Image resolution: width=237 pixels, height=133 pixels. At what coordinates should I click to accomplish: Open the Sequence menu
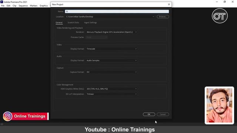coord(23,6)
